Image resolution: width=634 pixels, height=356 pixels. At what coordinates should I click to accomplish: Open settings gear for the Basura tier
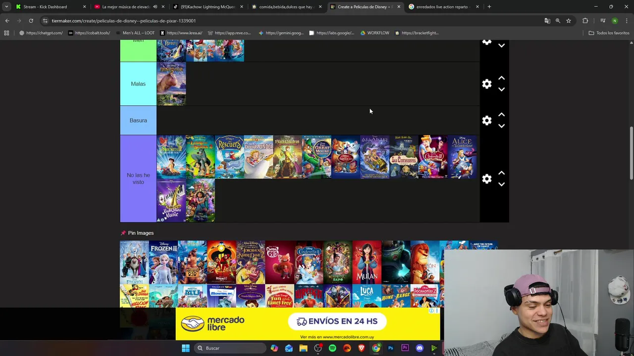487,120
